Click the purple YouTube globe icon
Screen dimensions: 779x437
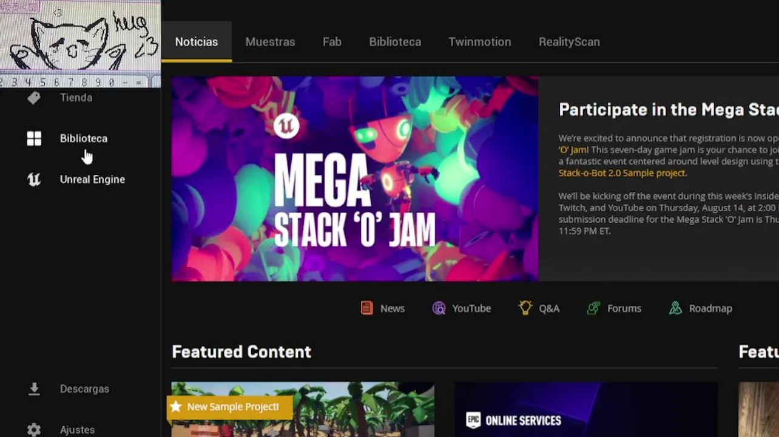439,308
